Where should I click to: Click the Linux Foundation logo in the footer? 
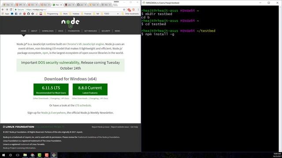19,127
